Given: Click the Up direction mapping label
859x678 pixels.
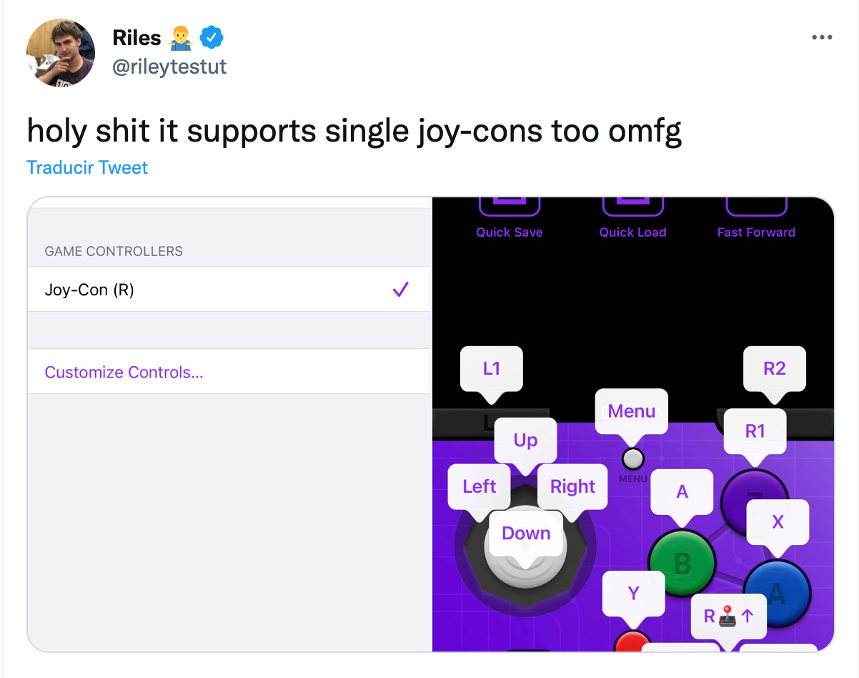Looking at the screenshot, I should pyautogui.click(x=525, y=440).
